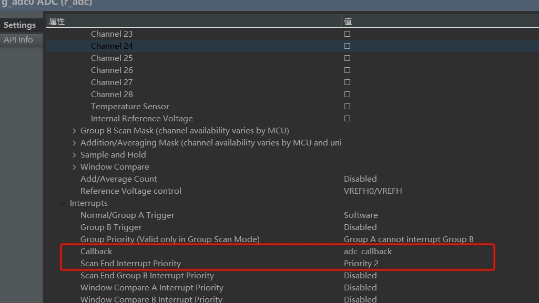Image resolution: width=539 pixels, height=303 pixels.
Task: Expand the Sample and Hold section
Action: coord(74,155)
